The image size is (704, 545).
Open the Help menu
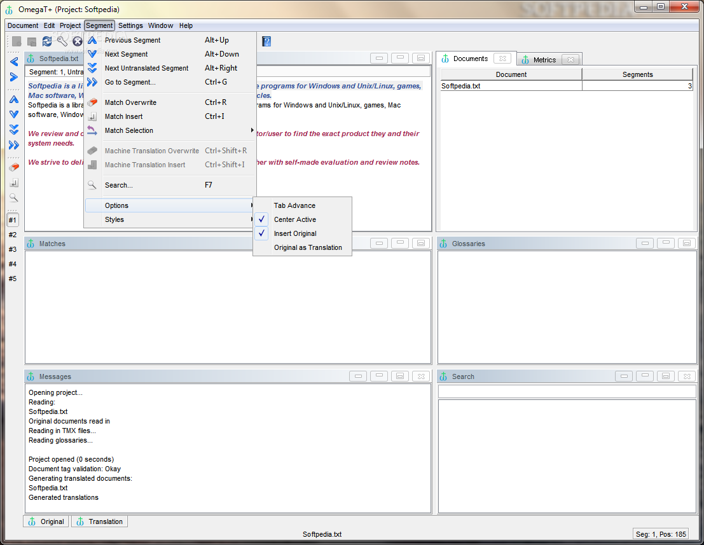[x=186, y=25]
